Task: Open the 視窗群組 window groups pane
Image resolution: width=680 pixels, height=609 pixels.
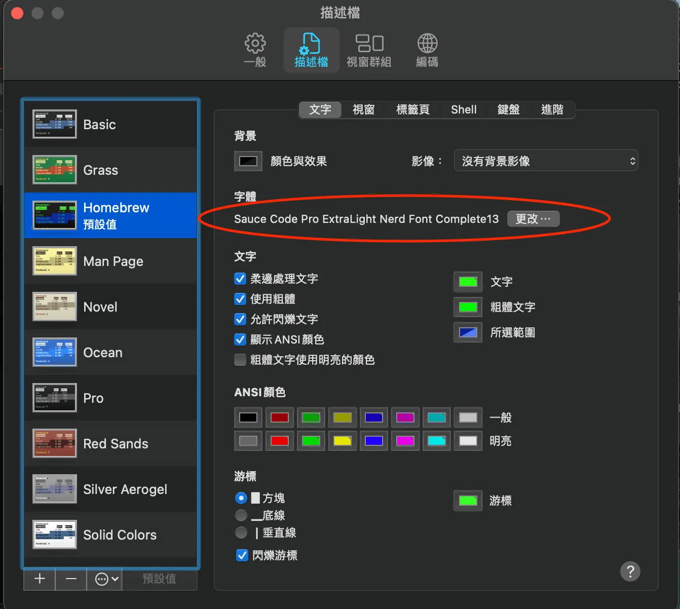Action: click(x=369, y=50)
